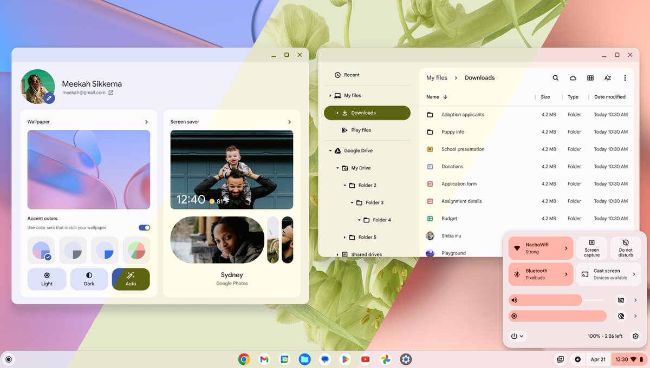Collapse the Google Drive section
Screen dimensions: 650x368
pyautogui.click(x=330, y=150)
